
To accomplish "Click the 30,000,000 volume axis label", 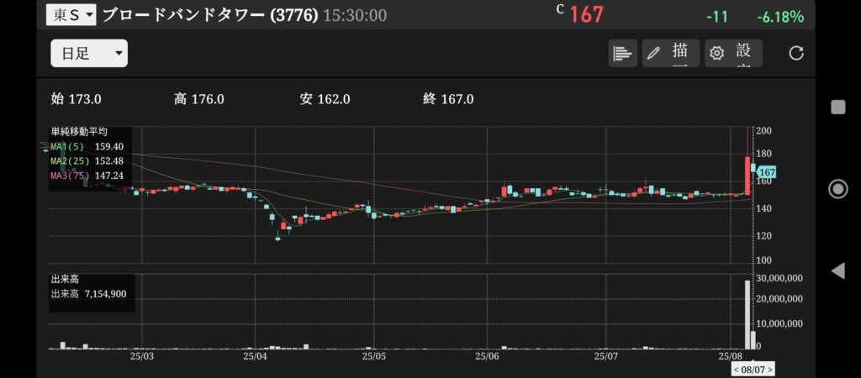I will (x=779, y=278).
